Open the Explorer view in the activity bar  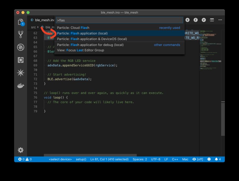(x=21, y=22)
